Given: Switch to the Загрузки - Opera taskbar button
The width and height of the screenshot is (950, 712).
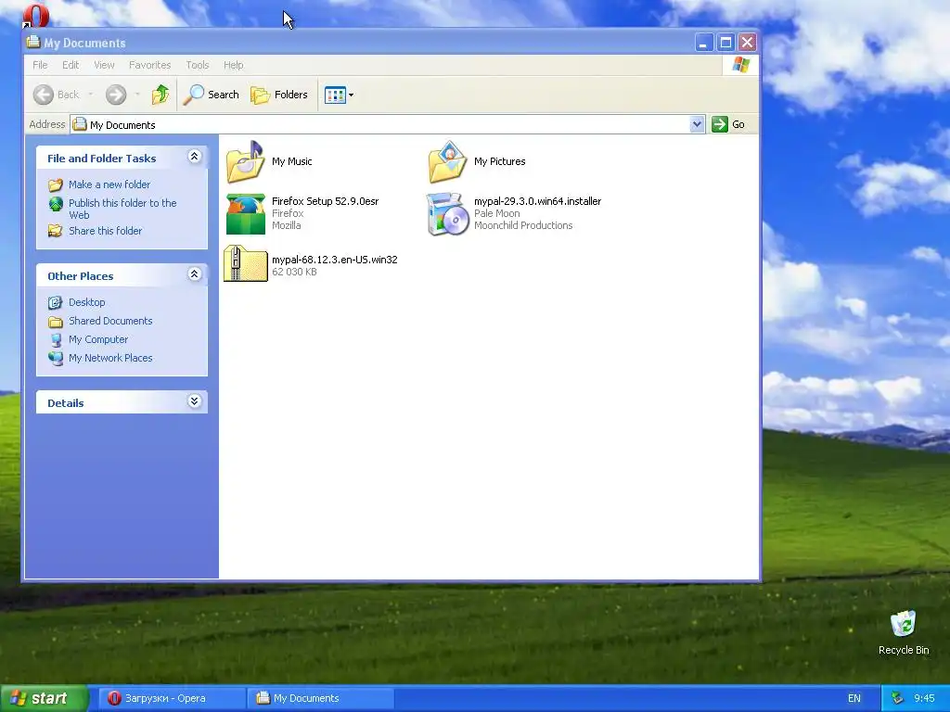Looking at the screenshot, I should (172, 698).
